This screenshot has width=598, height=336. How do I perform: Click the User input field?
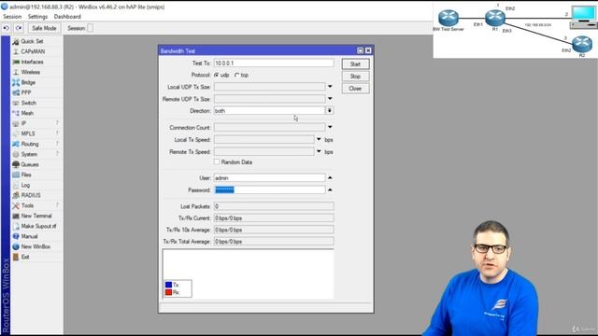pyautogui.click(x=270, y=178)
